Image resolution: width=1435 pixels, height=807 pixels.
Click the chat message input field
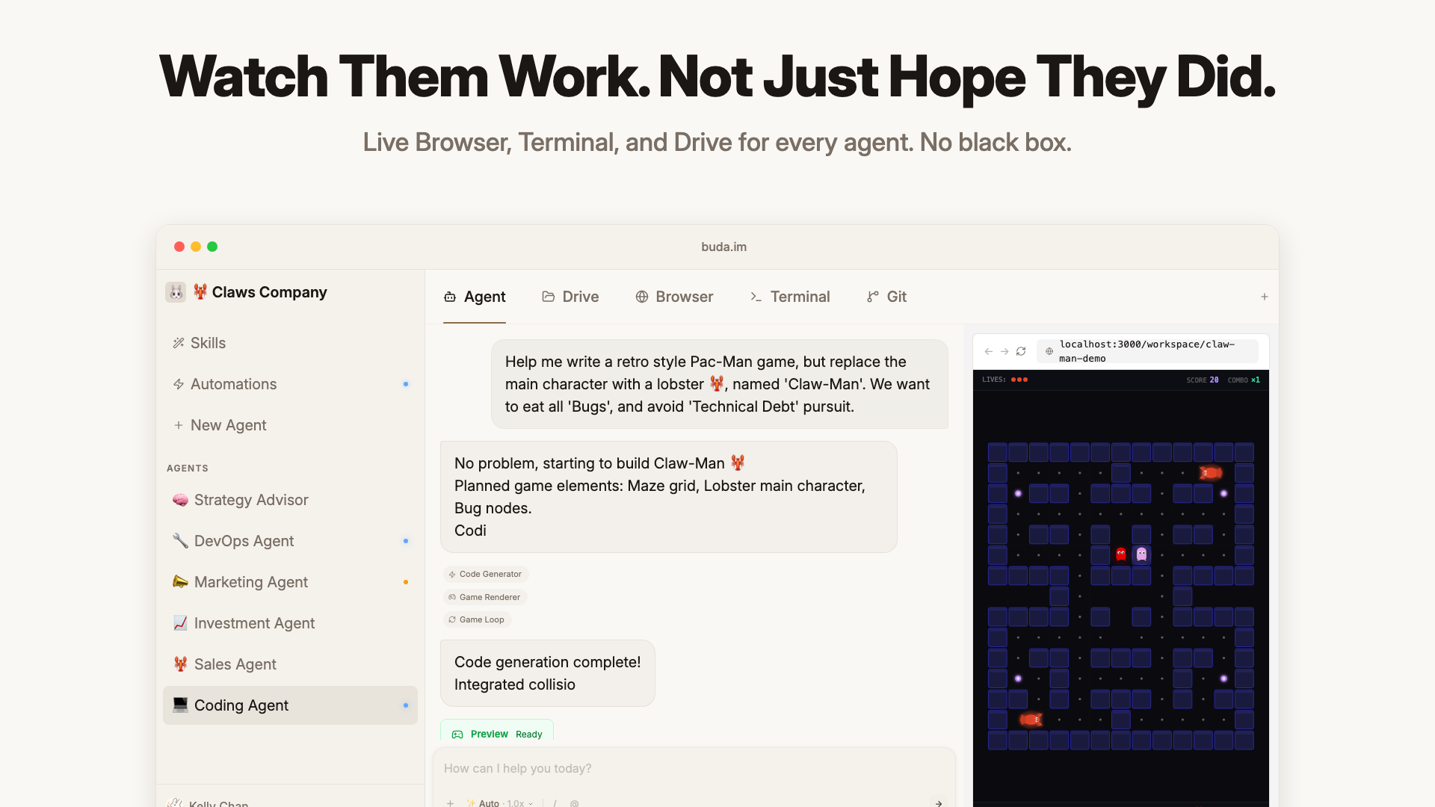click(x=673, y=768)
